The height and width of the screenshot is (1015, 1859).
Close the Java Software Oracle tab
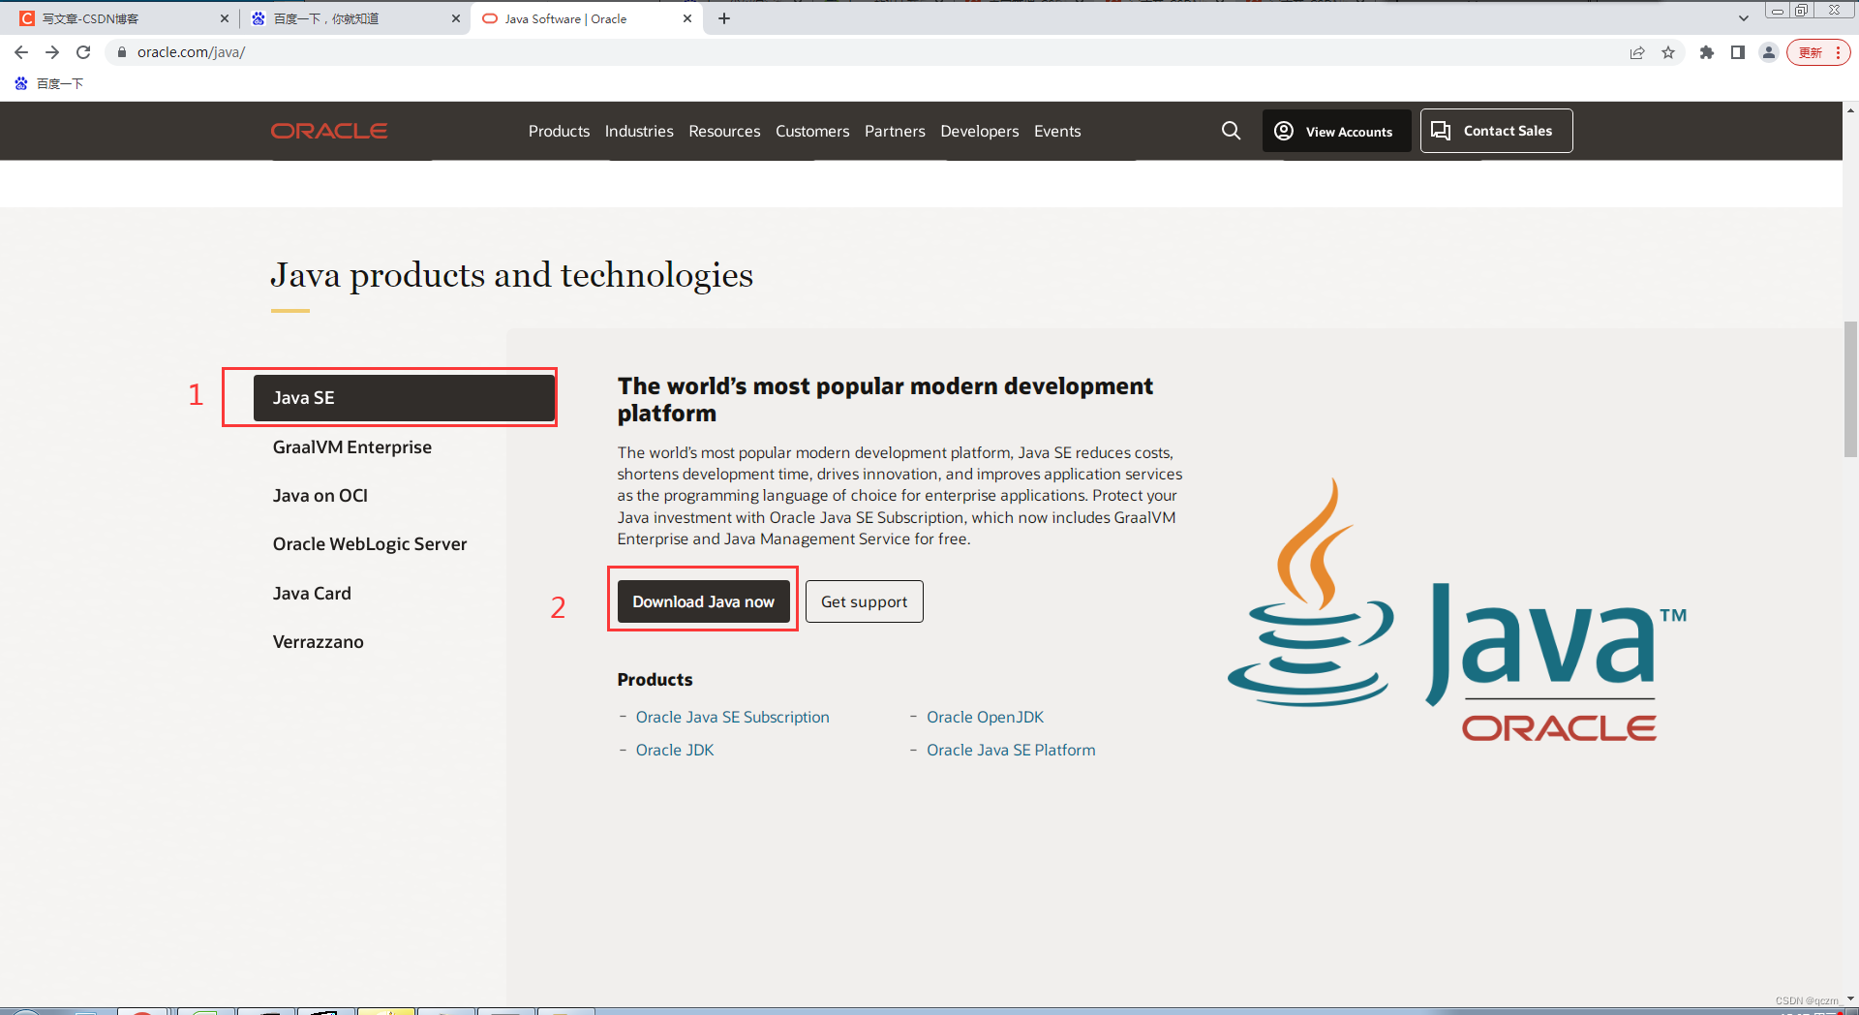click(x=687, y=18)
